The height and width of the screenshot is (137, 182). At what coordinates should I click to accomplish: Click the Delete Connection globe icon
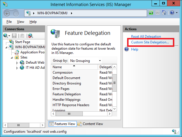pyautogui.click(x=31, y=36)
